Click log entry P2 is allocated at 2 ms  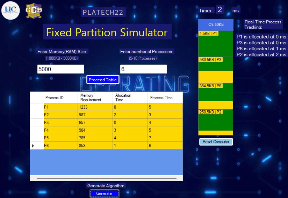pos(261,54)
